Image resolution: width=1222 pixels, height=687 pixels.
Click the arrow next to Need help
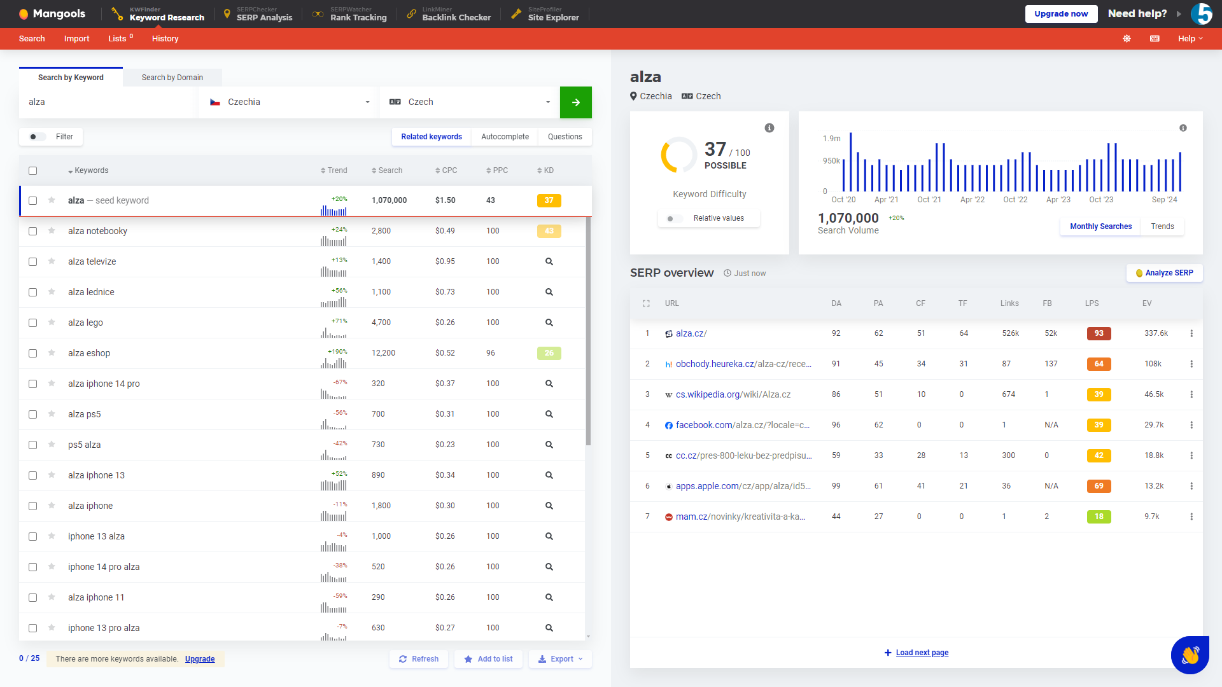[x=1179, y=13]
